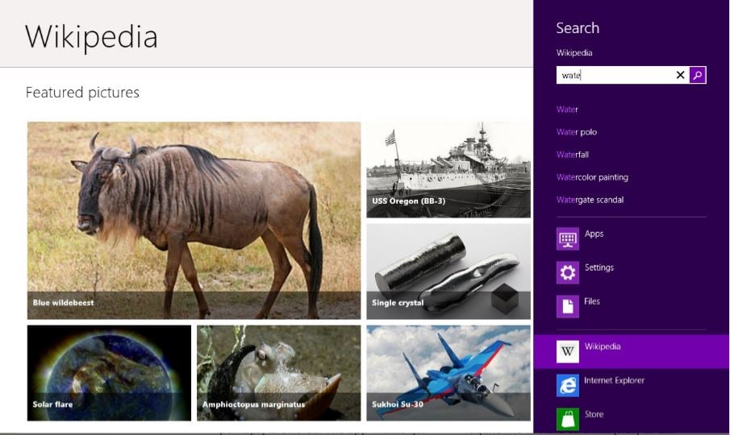Select Store label in the app list
Viewport: 730px width, 435px height.
[x=594, y=414]
